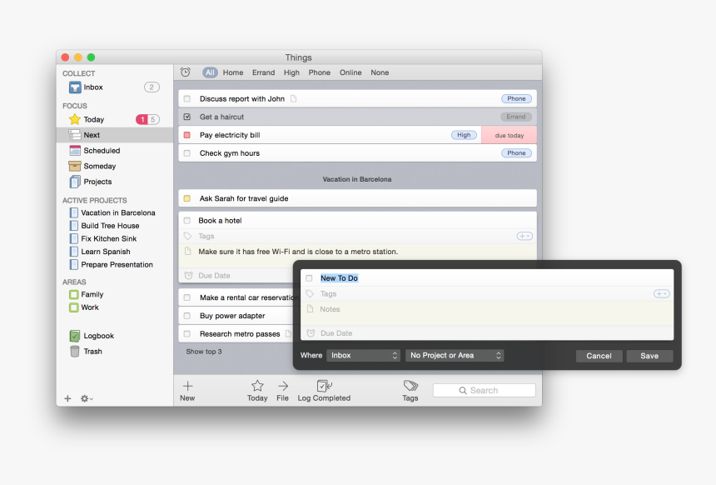The width and height of the screenshot is (716, 485).
Task: Click the Vacation in Barcelona section heading
Action: pyautogui.click(x=357, y=179)
